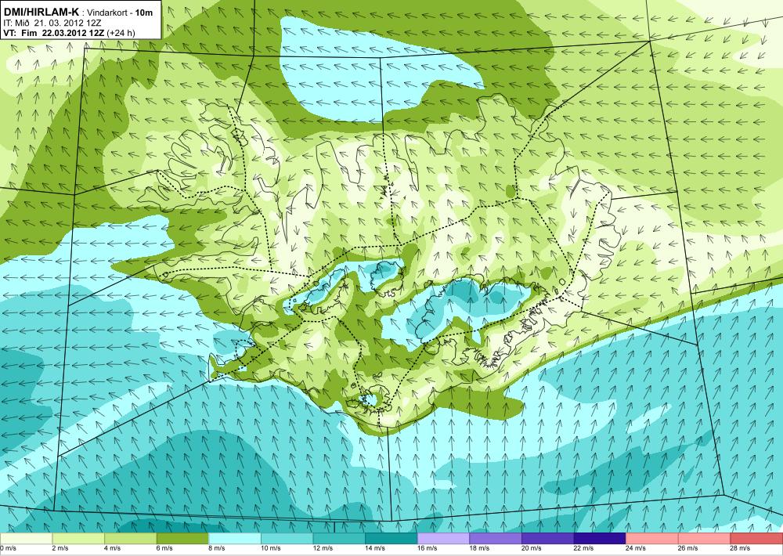
Task: Click the light pink 24 m/s legend swatch
Action: (652, 539)
